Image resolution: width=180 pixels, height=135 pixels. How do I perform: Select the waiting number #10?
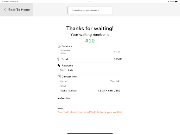click(90, 41)
